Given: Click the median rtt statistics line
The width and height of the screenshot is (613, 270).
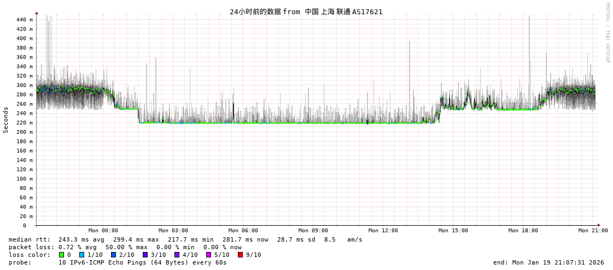Looking at the screenshot, I should pos(185,239).
